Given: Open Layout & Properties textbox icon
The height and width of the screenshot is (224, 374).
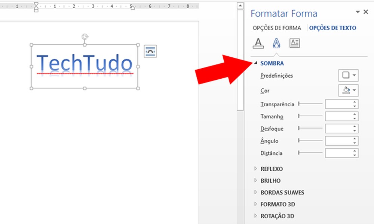Looking at the screenshot, I should tap(295, 43).
